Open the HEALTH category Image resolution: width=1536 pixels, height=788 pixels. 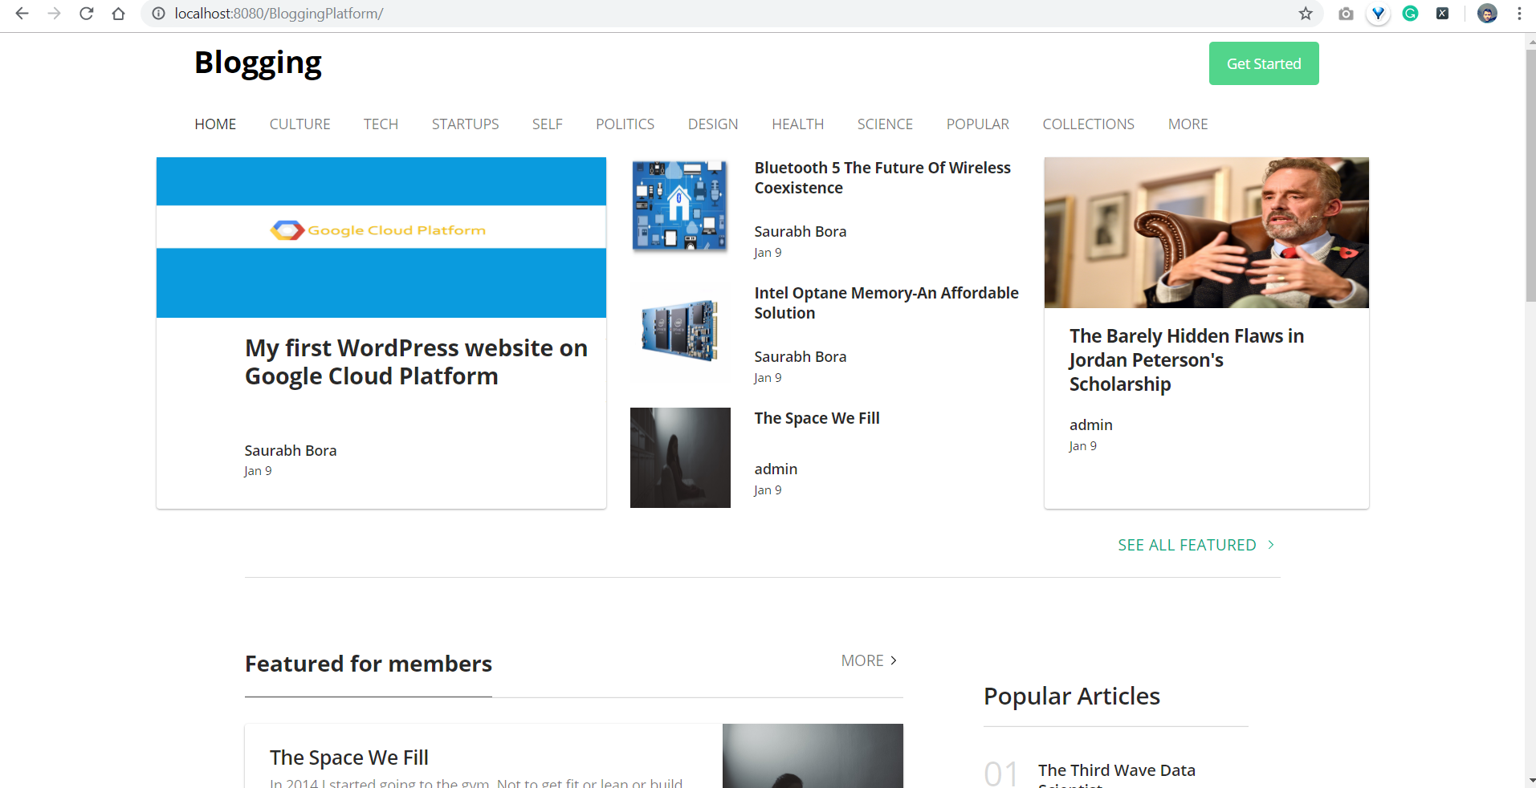coord(797,124)
